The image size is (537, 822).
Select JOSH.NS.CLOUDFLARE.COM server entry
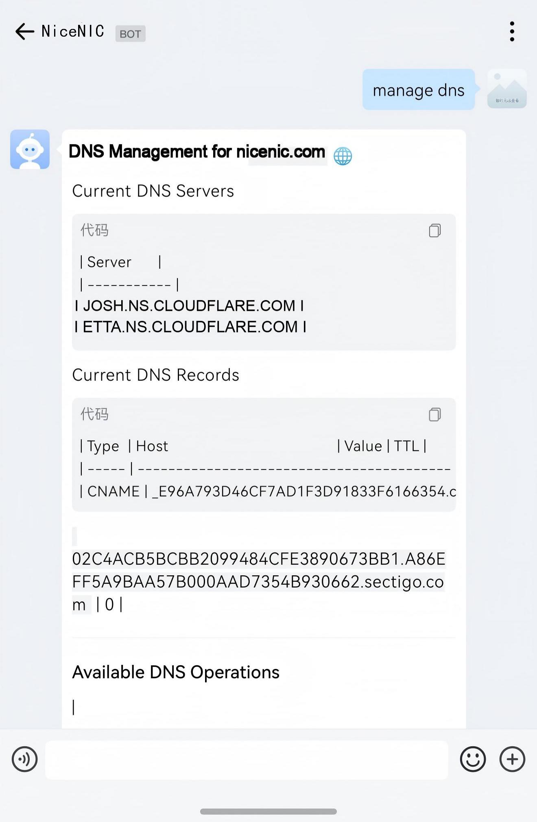[189, 306]
